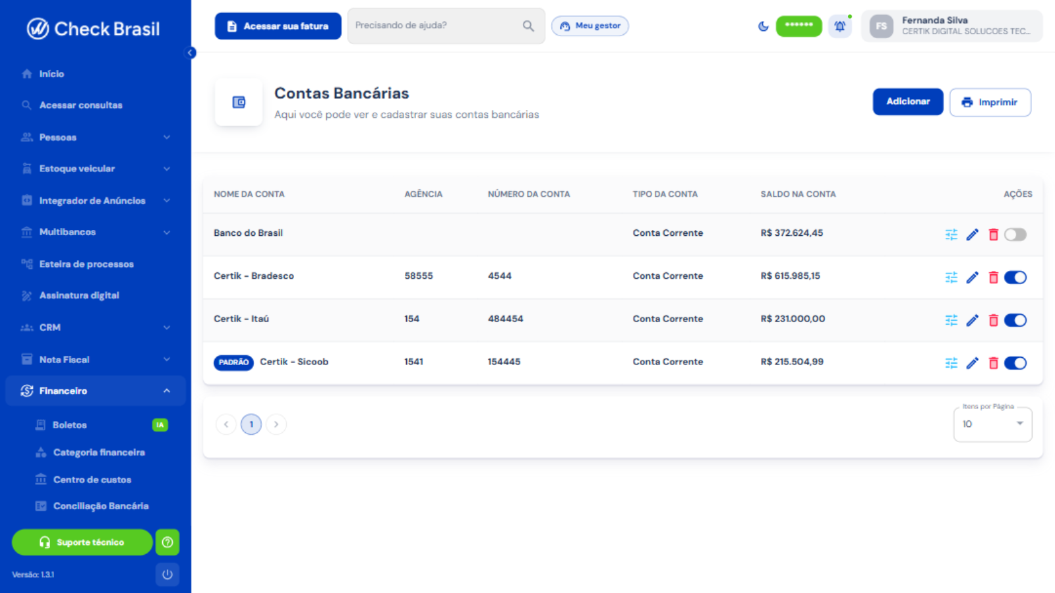Click Suporte técnico button
The height and width of the screenshot is (593, 1055).
[x=82, y=542]
